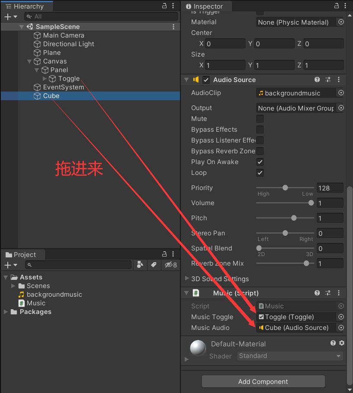Select the backgroundmusic asset in Project
The width and height of the screenshot is (353, 393).
click(54, 294)
